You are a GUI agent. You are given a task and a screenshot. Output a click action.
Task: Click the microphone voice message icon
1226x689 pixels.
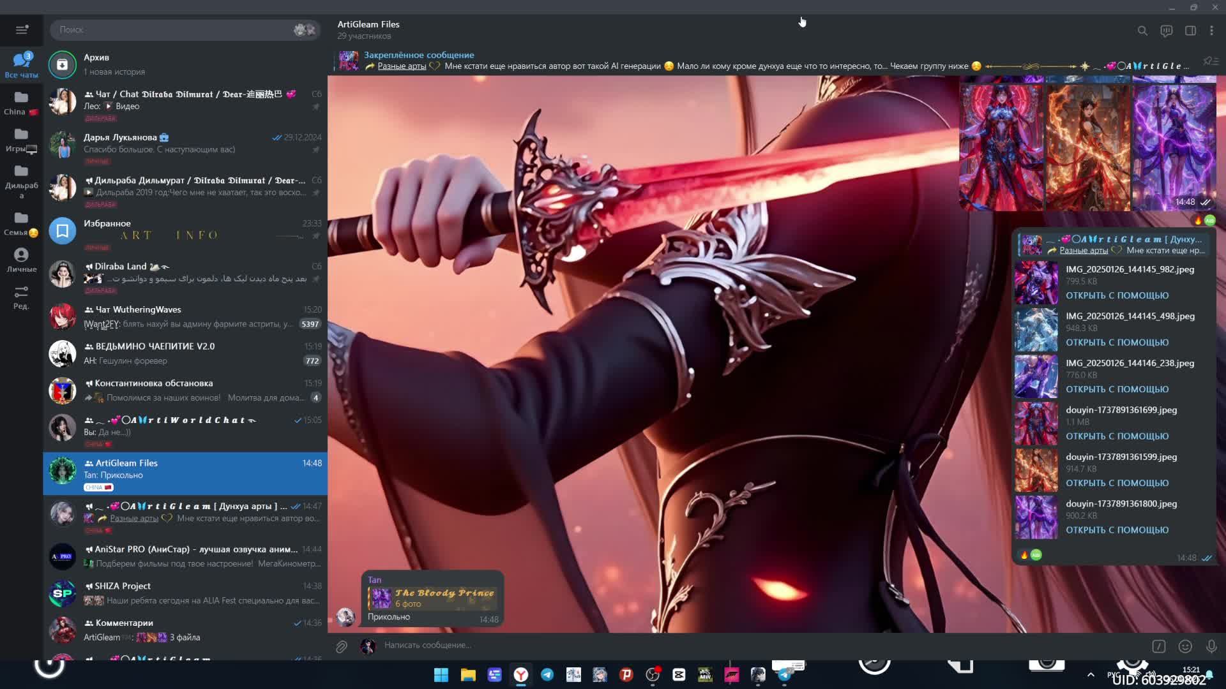pos(1211,646)
